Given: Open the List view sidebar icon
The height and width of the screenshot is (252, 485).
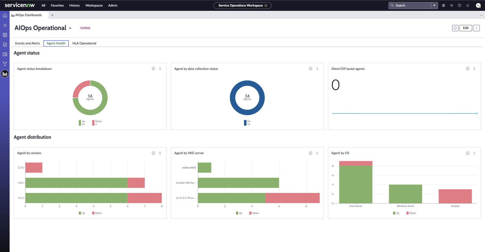Looking at the screenshot, I should point(5,25).
